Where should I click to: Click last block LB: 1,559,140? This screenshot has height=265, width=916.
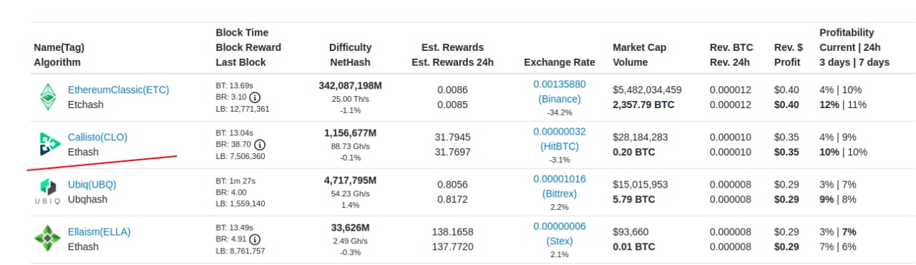click(x=240, y=203)
